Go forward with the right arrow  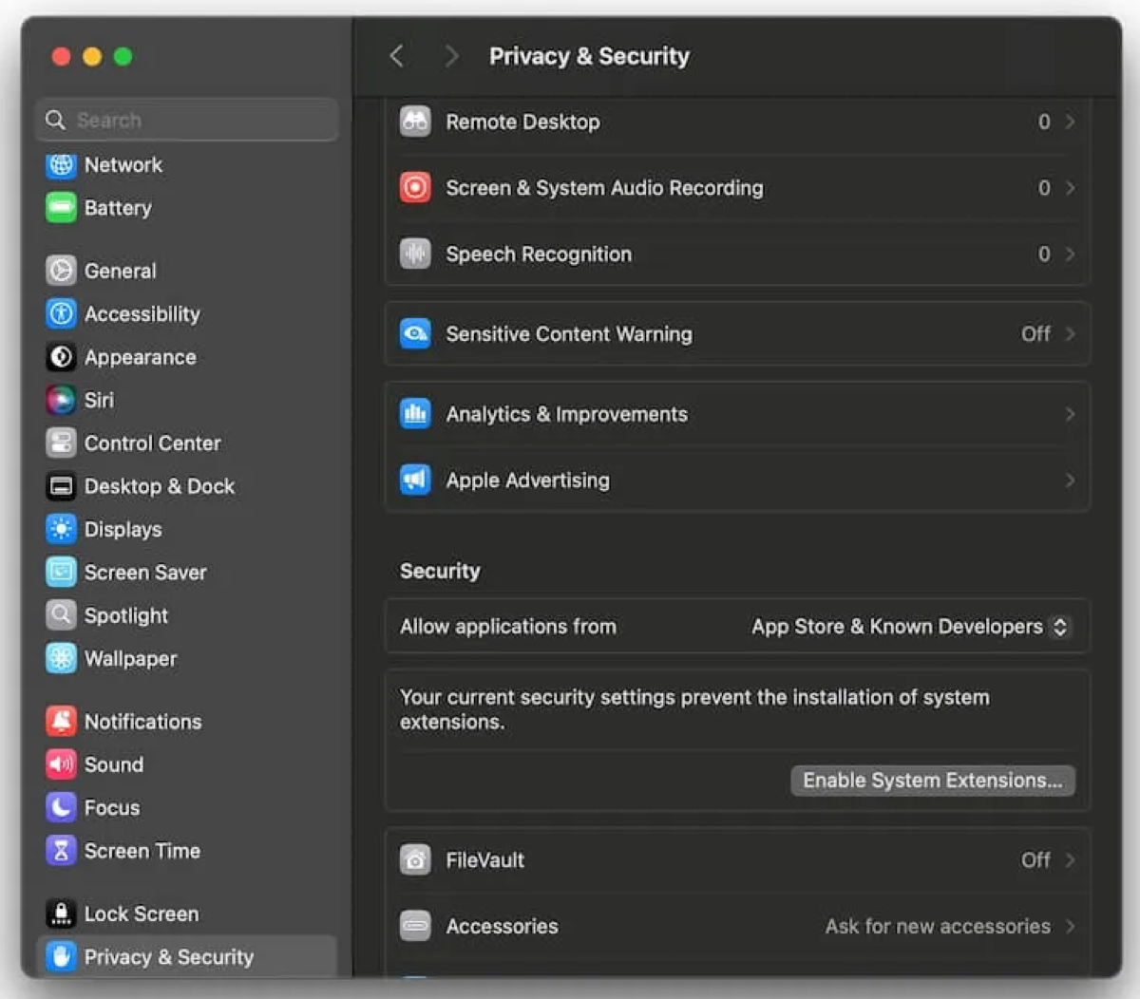tap(451, 56)
